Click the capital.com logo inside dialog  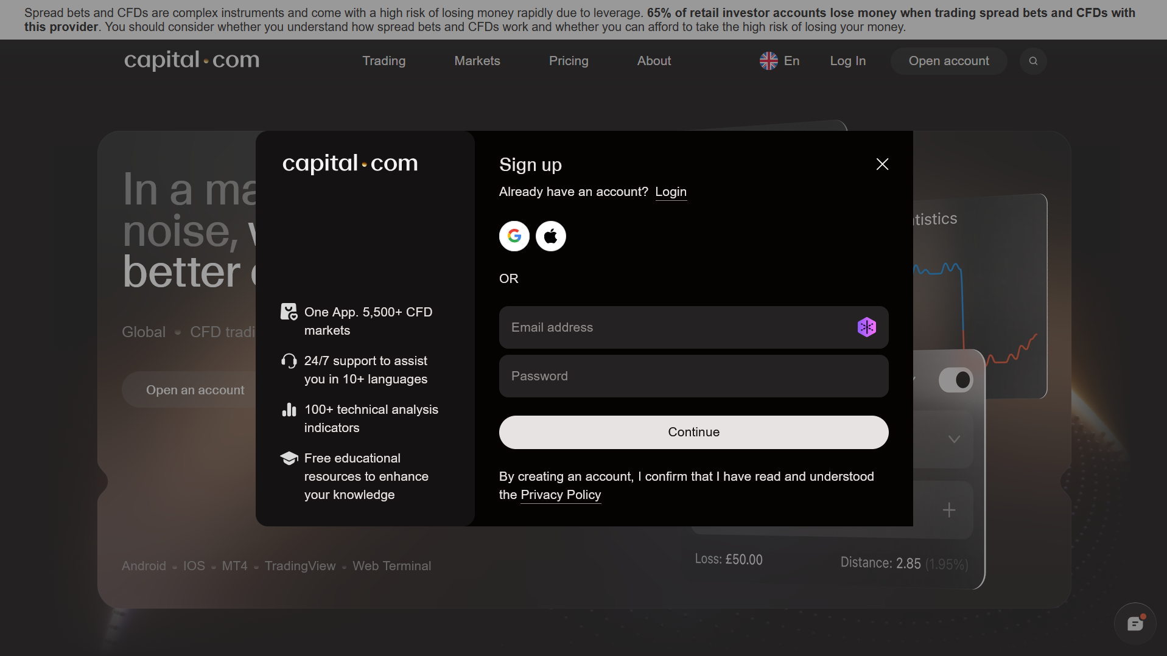coord(350,164)
